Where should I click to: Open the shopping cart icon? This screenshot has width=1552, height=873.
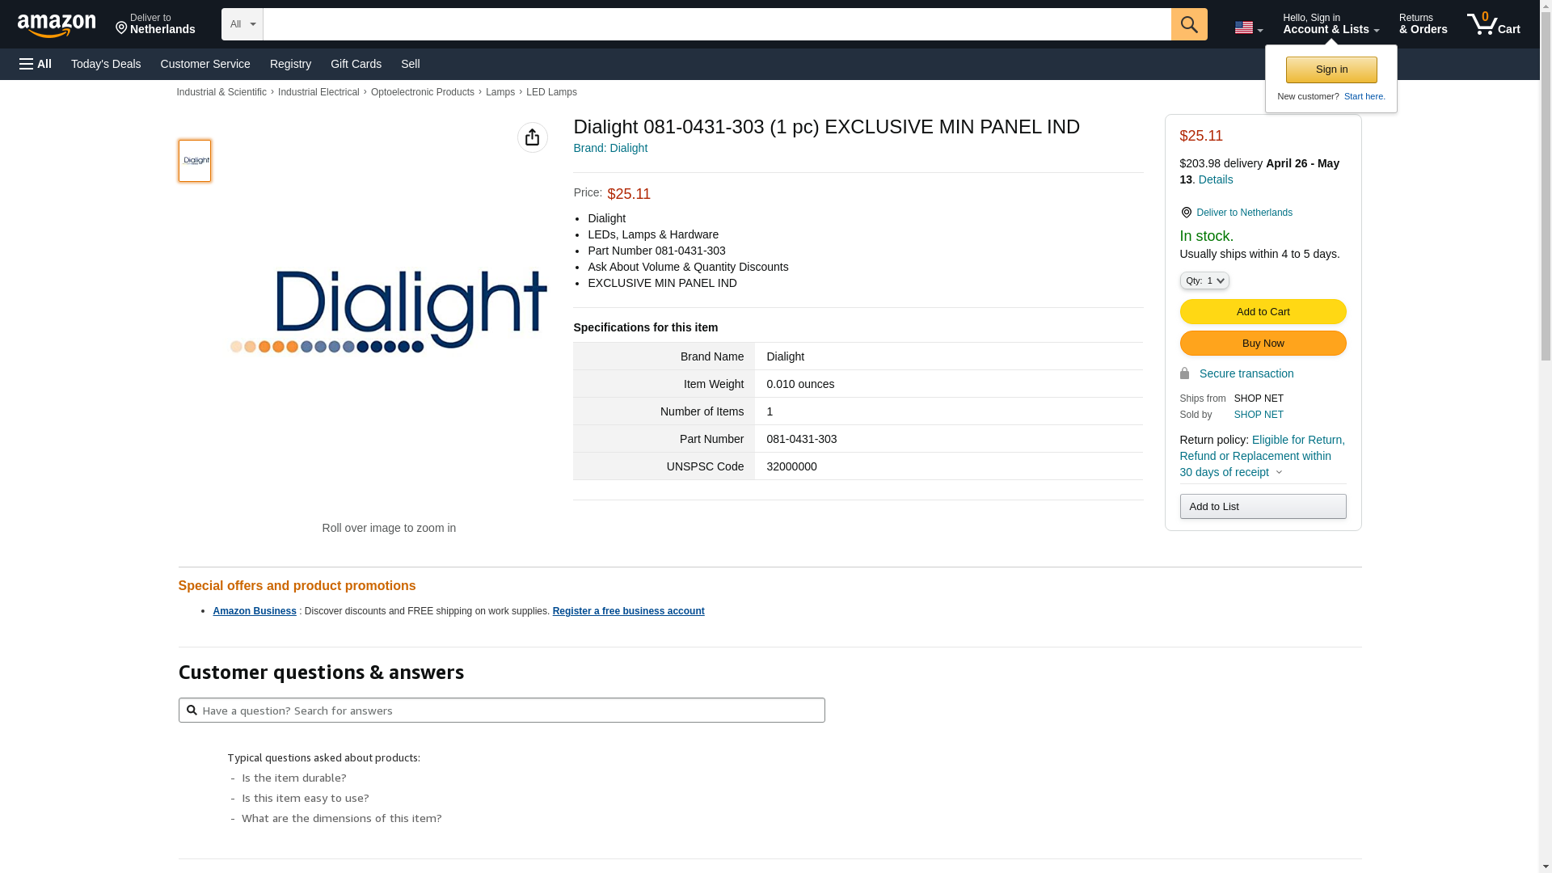point(1493,24)
